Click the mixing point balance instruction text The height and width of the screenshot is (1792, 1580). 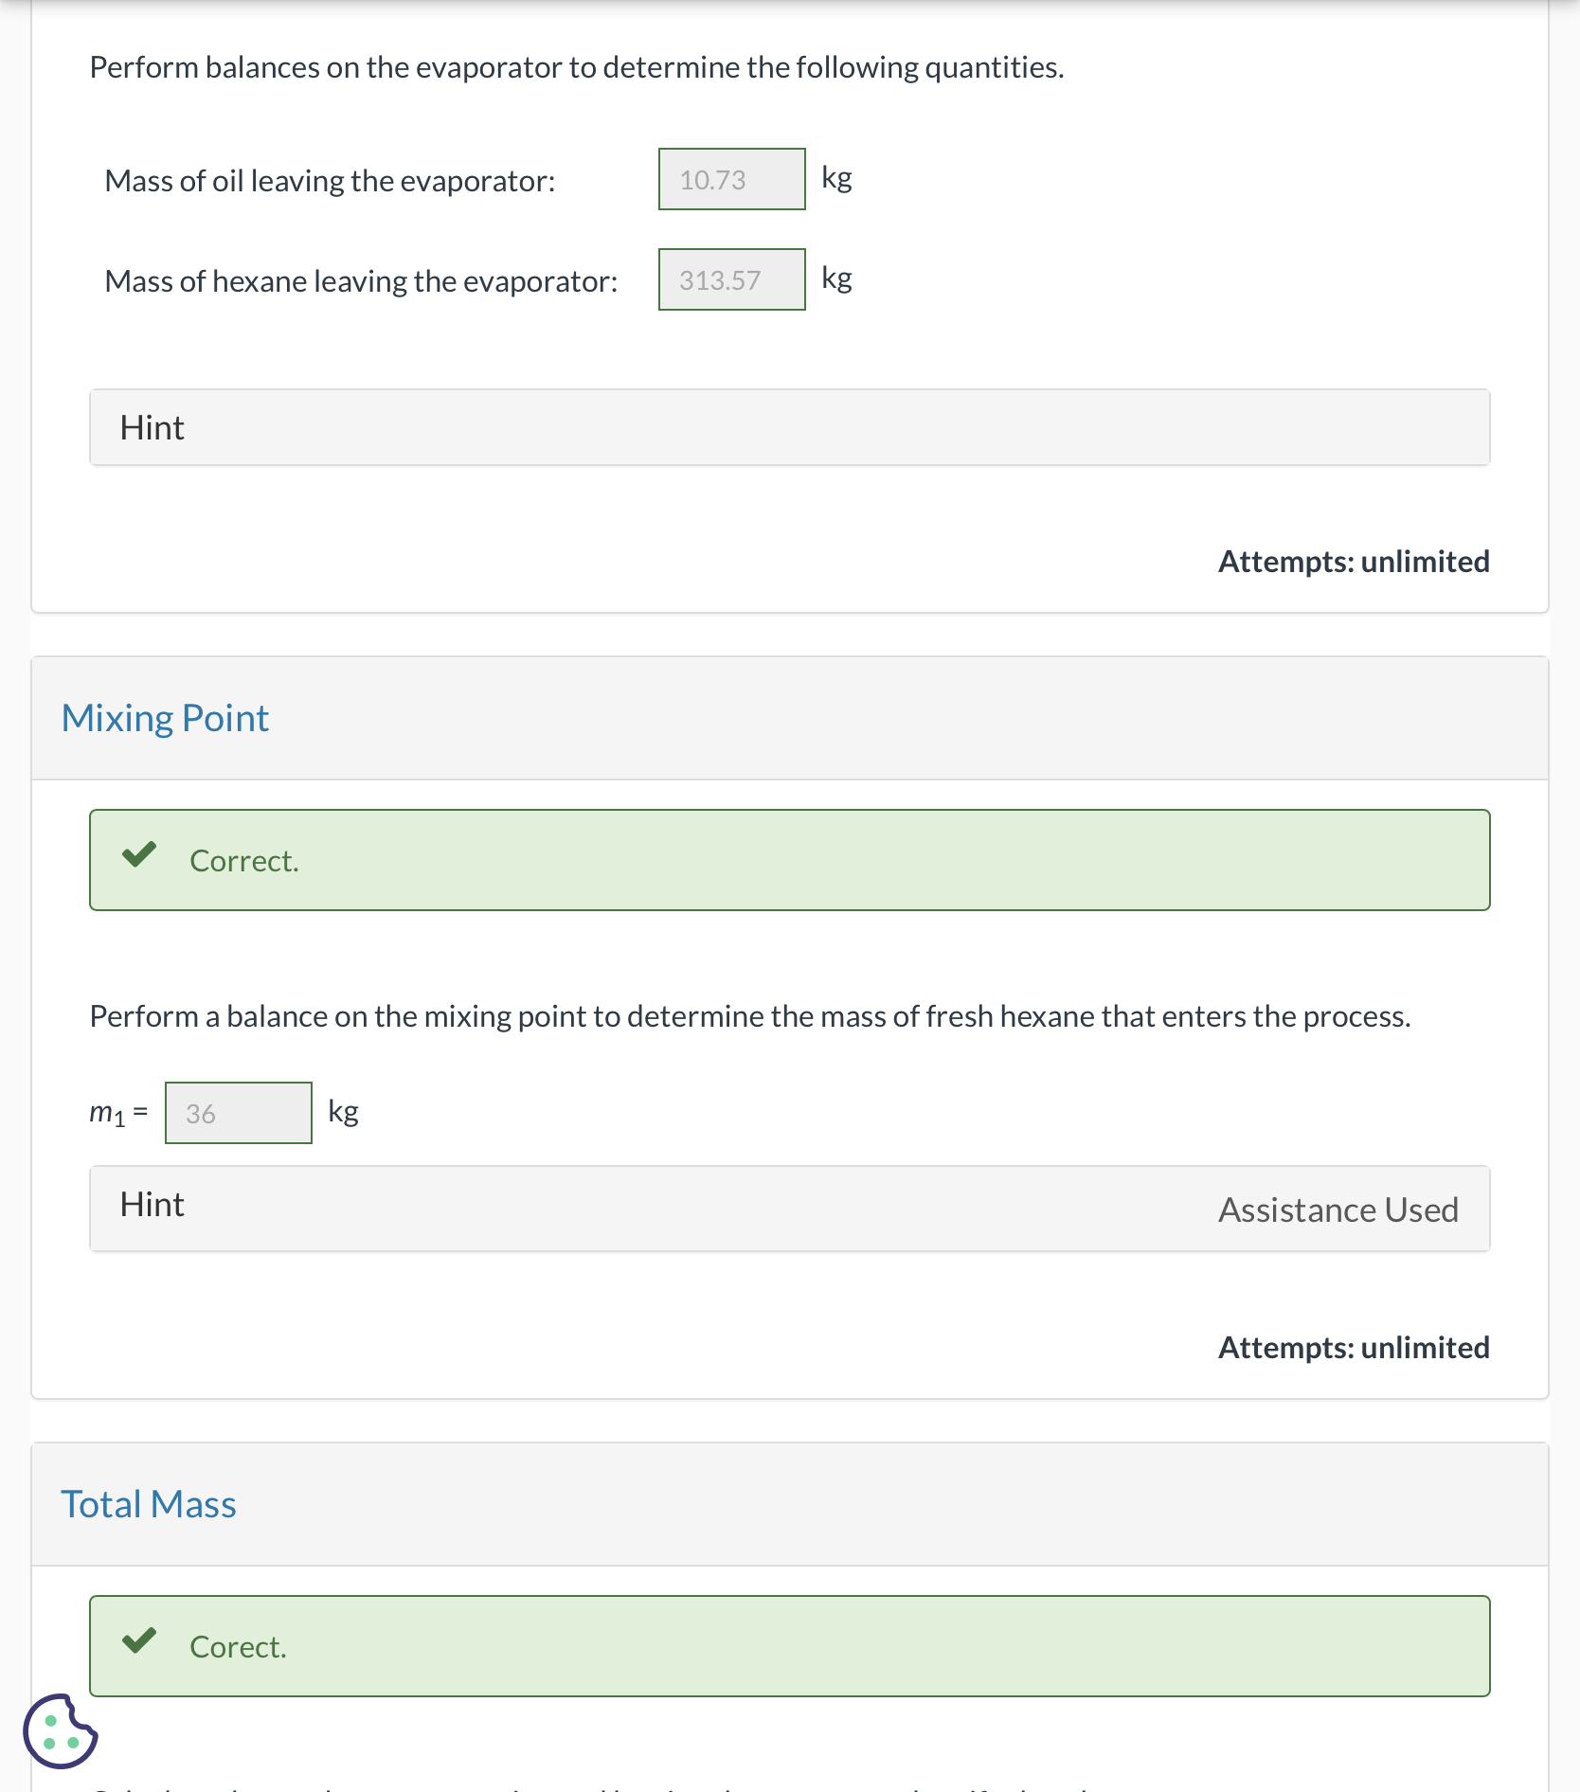[749, 1016]
